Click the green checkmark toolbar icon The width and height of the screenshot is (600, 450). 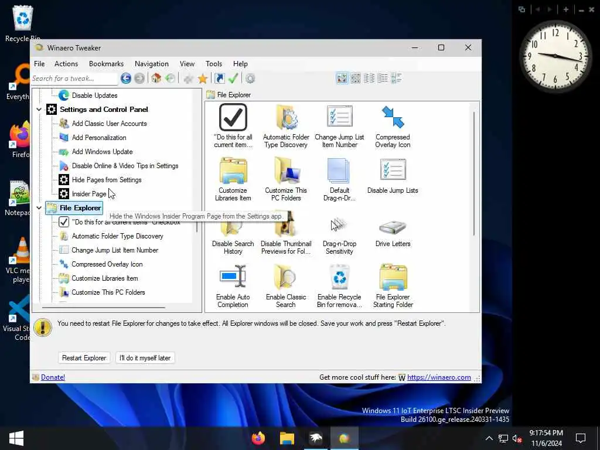click(x=233, y=79)
